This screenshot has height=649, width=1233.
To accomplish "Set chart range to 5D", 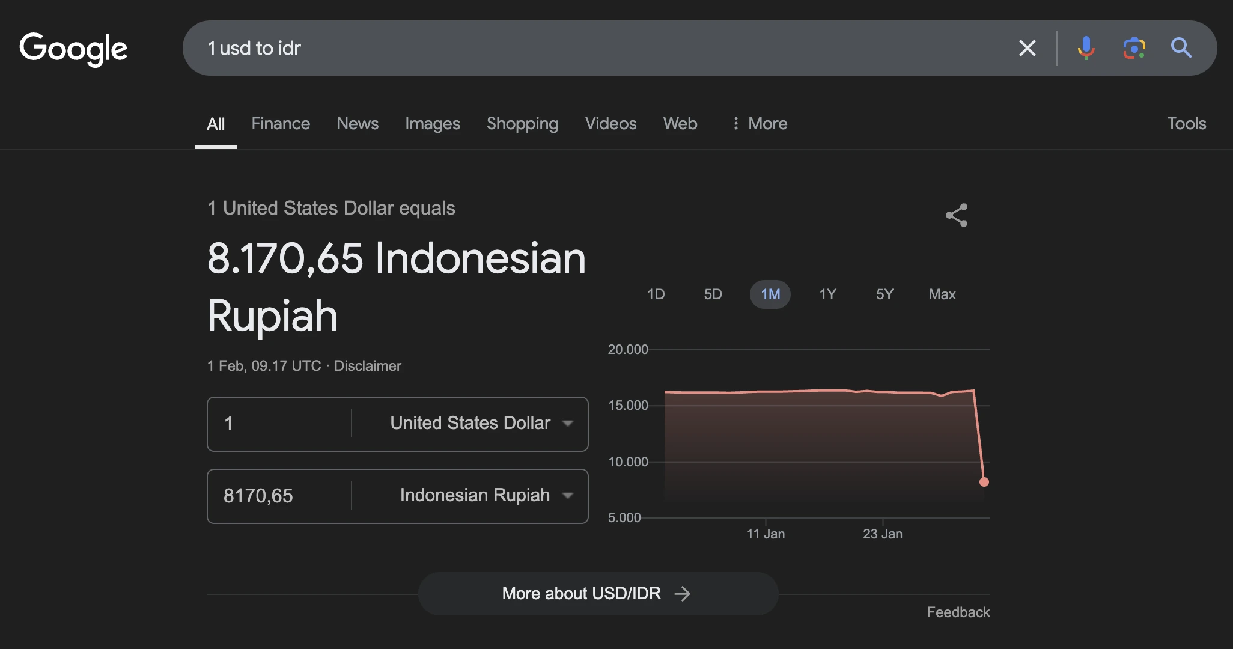I will tap(713, 294).
